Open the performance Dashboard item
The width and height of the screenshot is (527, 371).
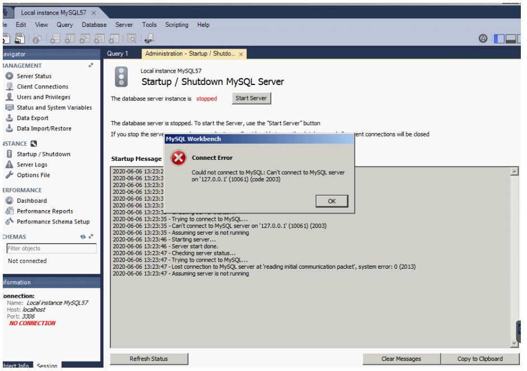pyautogui.click(x=32, y=201)
